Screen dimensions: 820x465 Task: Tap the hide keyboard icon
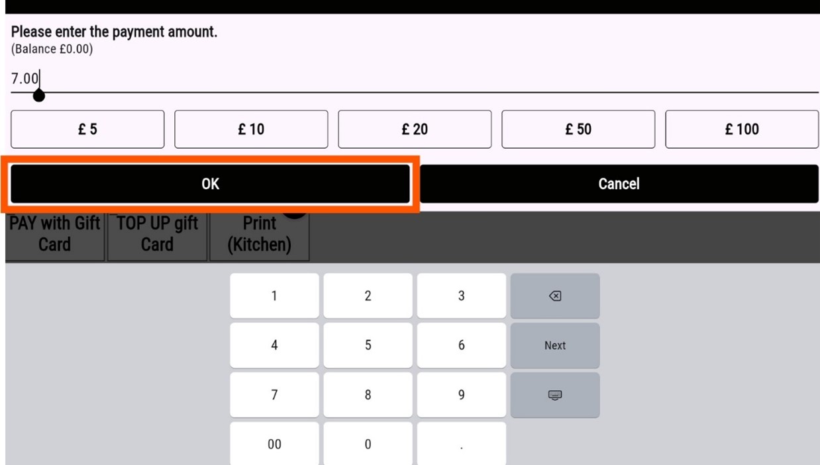pyautogui.click(x=554, y=395)
